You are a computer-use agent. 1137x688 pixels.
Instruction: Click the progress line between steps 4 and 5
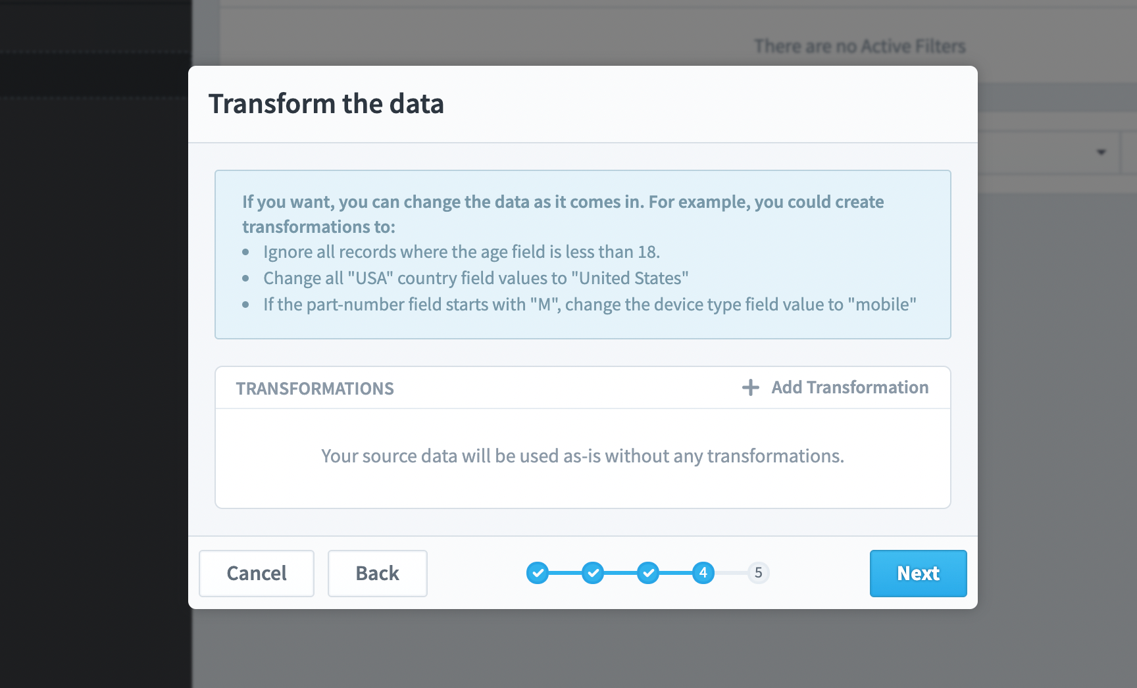[x=731, y=573]
